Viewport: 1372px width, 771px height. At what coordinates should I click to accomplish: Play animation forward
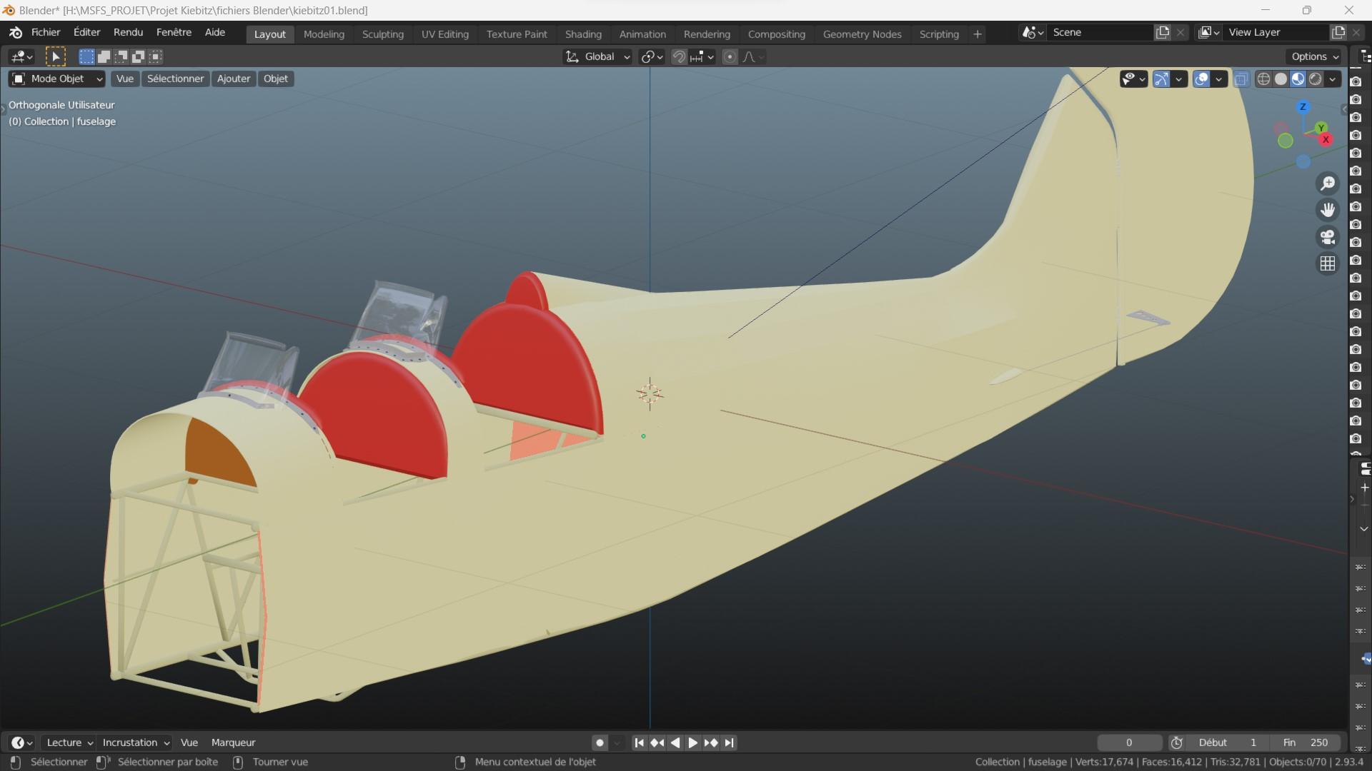click(x=693, y=742)
